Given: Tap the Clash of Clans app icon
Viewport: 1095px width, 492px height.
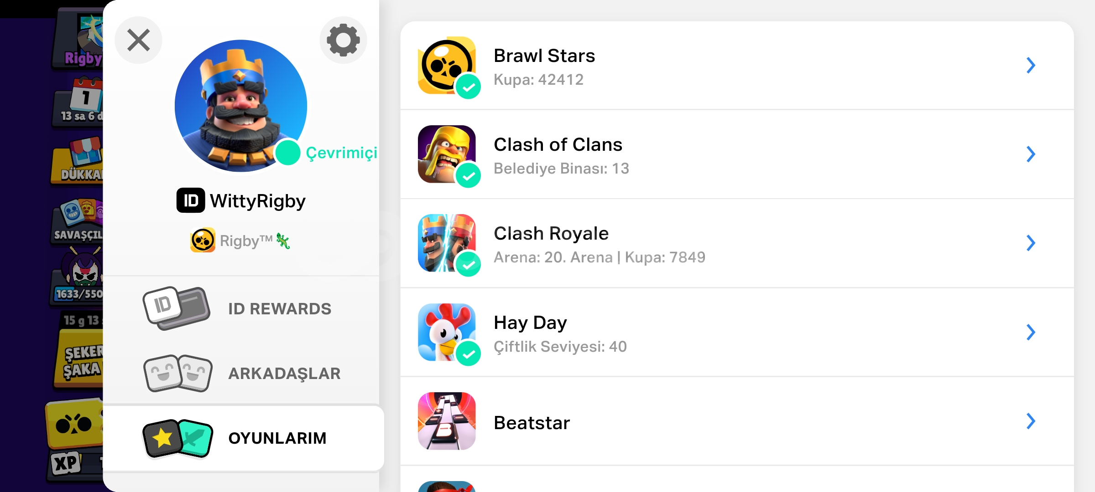Looking at the screenshot, I should [x=447, y=154].
